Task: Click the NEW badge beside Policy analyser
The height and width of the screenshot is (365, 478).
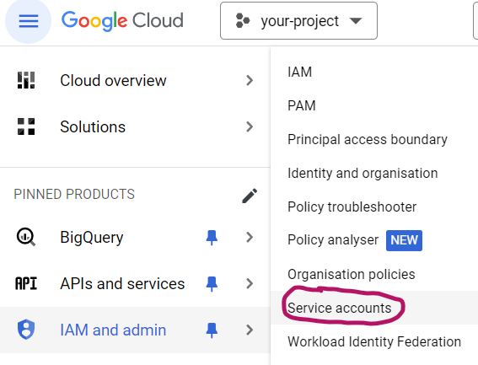Action: click(404, 240)
